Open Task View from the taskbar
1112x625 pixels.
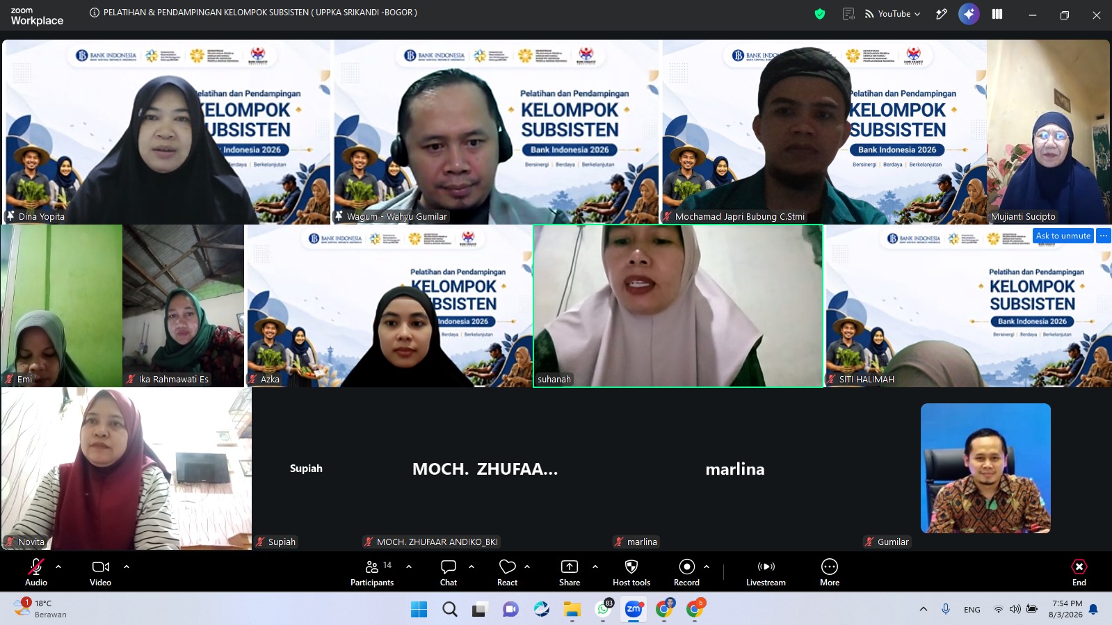(x=479, y=610)
